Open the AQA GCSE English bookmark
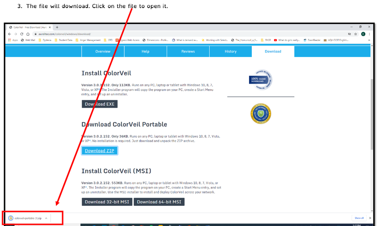 336,40
